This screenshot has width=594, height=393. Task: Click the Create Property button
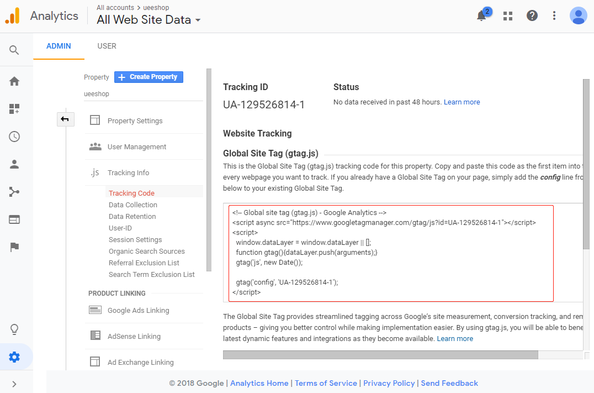[x=148, y=77]
